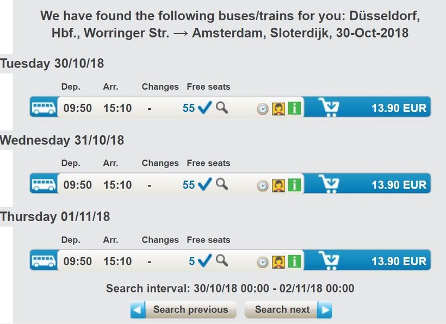Image resolution: width=446 pixels, height=324 pixels.
Task: Click the blue checkmark on Wednesday's trip
Action: coord(205,185)
